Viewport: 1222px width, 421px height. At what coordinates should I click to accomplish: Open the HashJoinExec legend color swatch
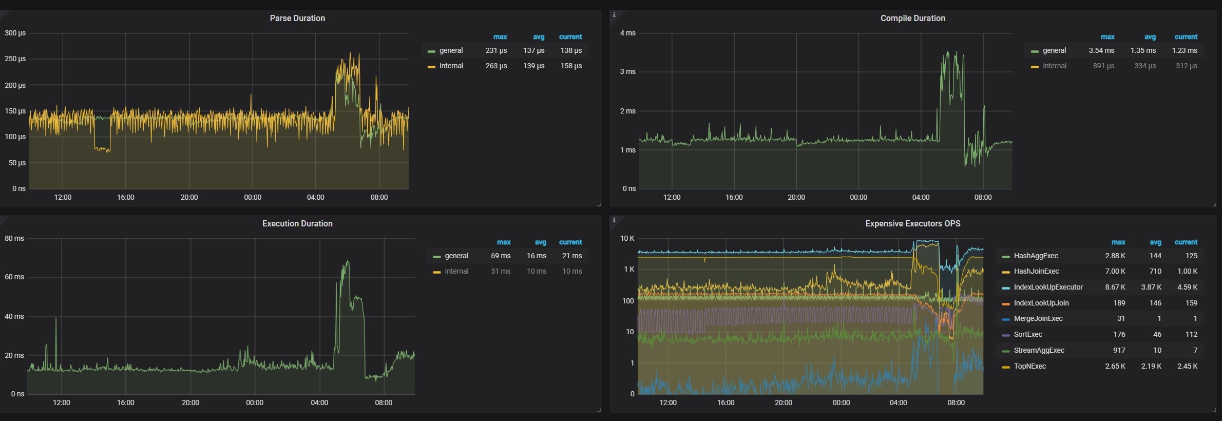tap(1006, 272)
